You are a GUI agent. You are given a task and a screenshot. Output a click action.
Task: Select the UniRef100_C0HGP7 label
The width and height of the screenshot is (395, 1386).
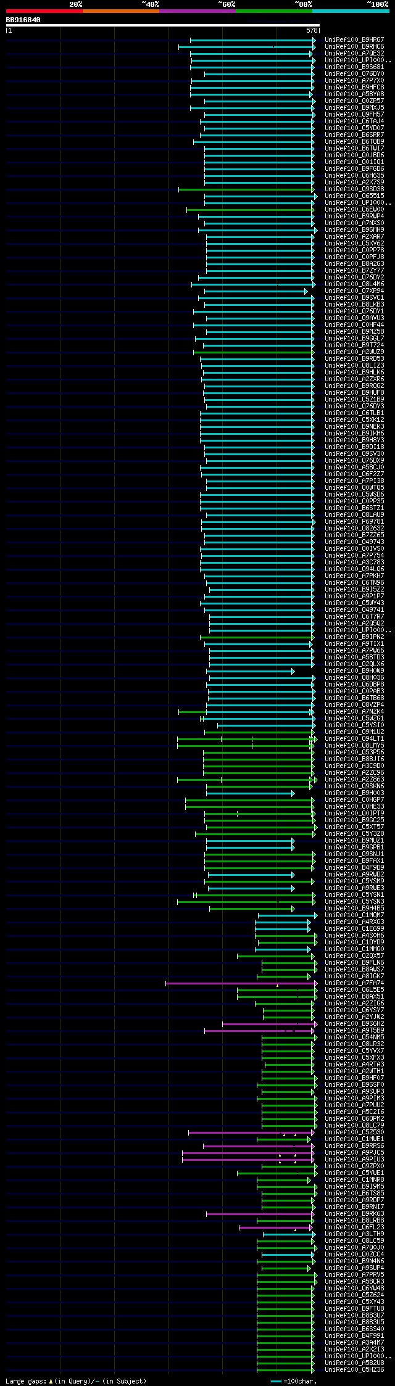coord(354,799)
